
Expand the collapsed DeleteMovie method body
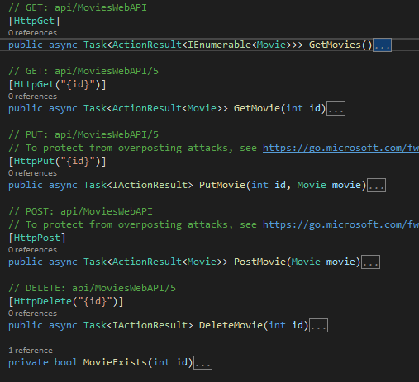click(x=318, y=326)
